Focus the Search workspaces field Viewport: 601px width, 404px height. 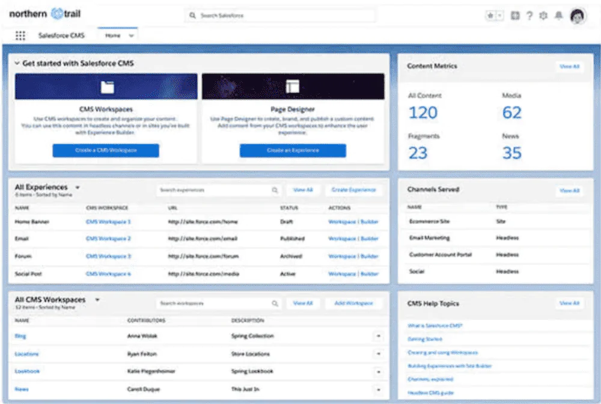point(219,303)
